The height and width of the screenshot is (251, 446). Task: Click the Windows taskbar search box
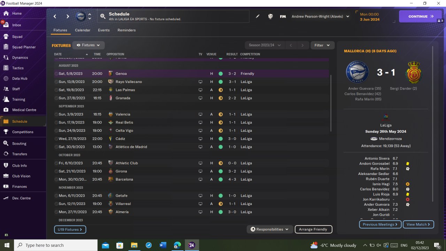[55, 245]
